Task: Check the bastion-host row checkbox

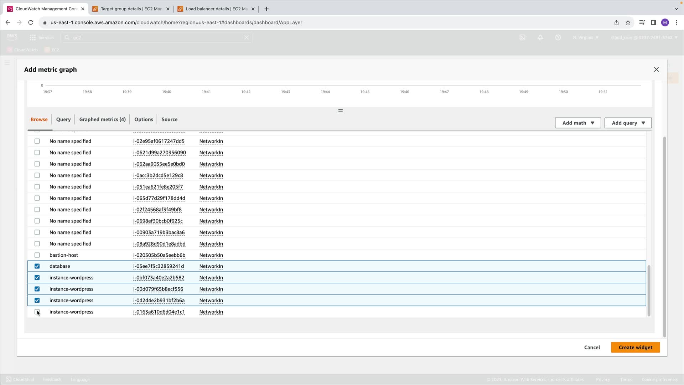Action: [37, 255]
